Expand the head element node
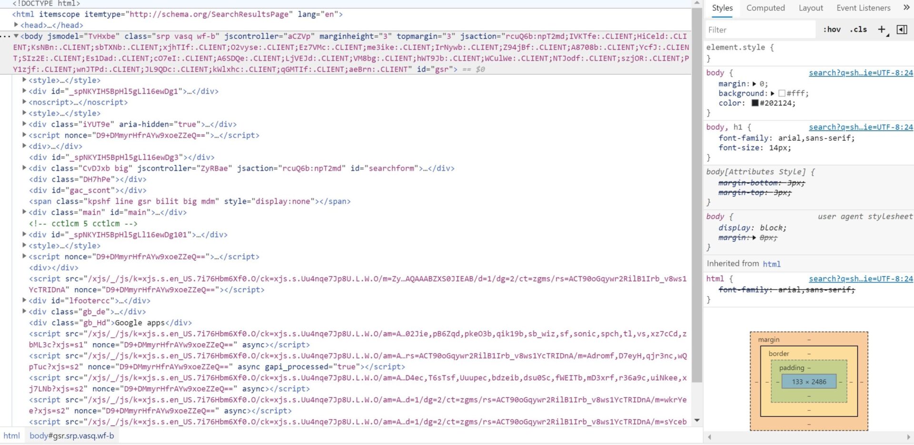This screenshot has height=445, width=914. [16, 25]
